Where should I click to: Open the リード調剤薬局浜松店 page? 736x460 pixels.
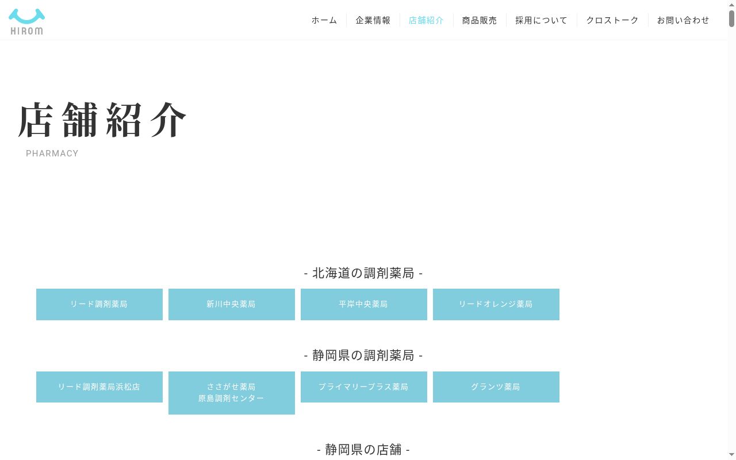coord(99,387)
